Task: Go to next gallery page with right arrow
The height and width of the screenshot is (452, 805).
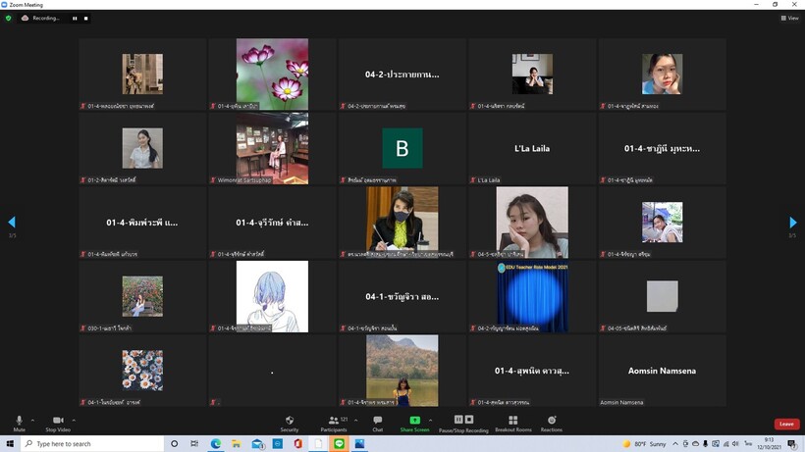Action: point(792,223)
